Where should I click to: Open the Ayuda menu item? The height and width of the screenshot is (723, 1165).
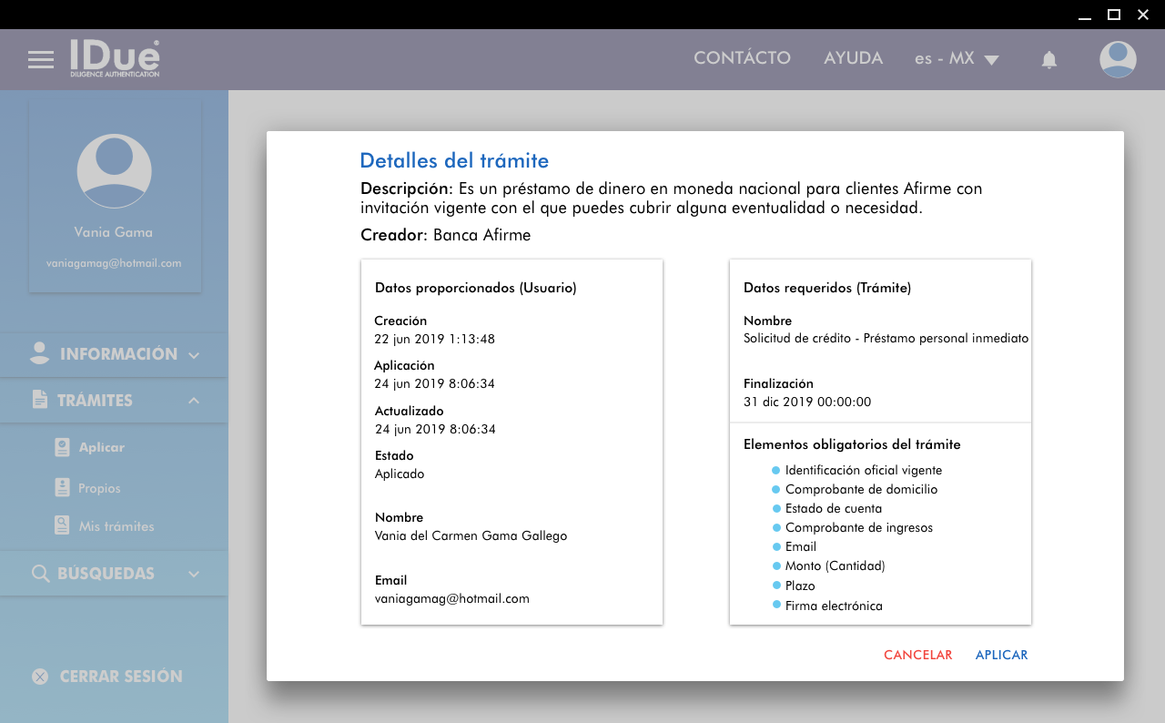point(853,58)
